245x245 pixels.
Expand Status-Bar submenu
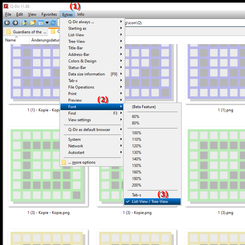point(92,68)
